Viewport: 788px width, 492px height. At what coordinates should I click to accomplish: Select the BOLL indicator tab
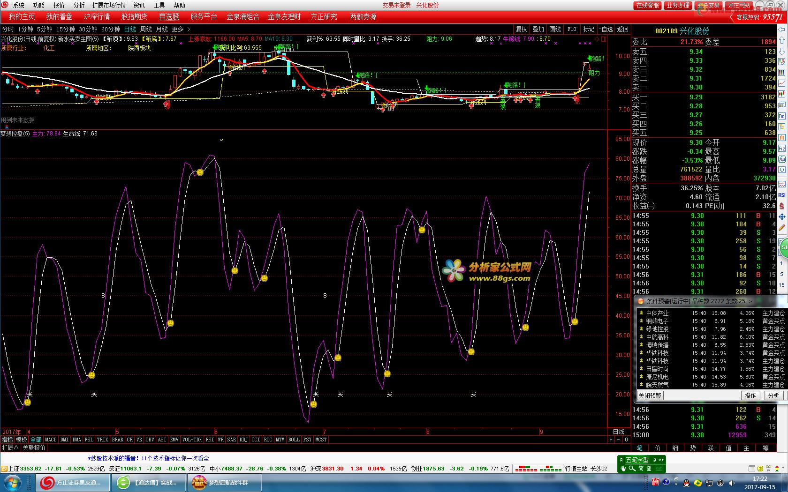tap(294, 440)
